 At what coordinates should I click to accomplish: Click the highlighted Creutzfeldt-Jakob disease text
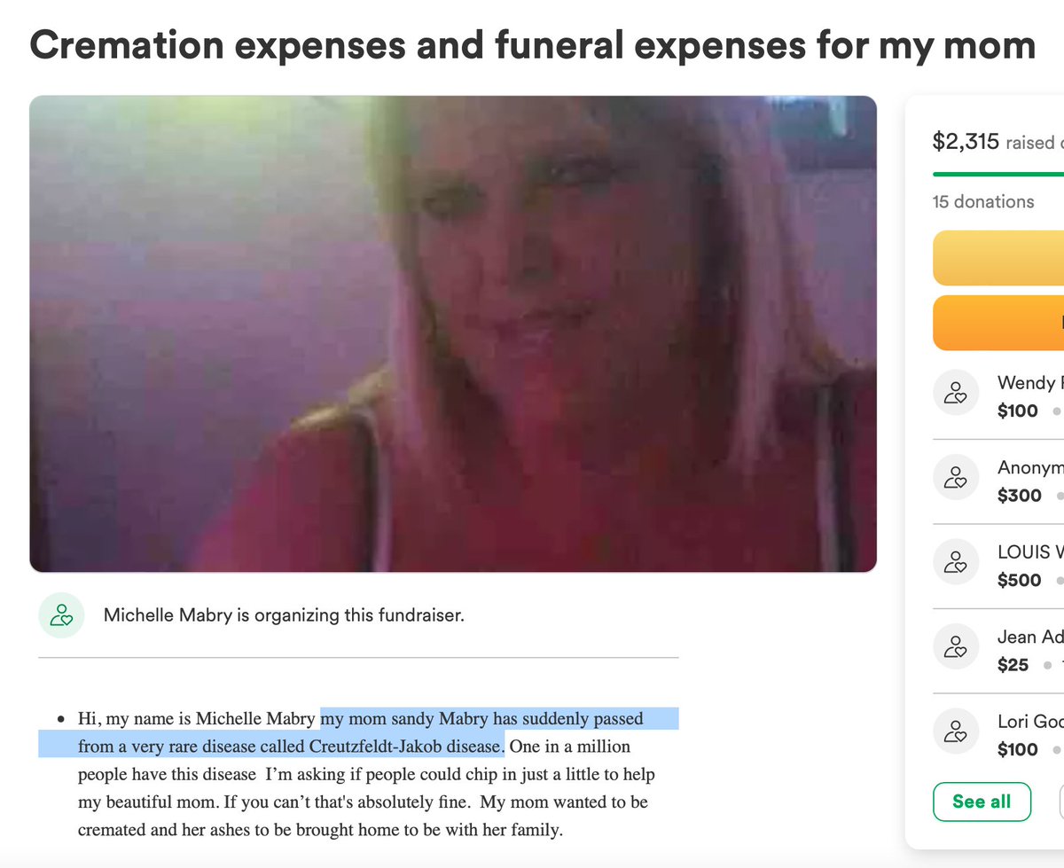tap(406, 746)
